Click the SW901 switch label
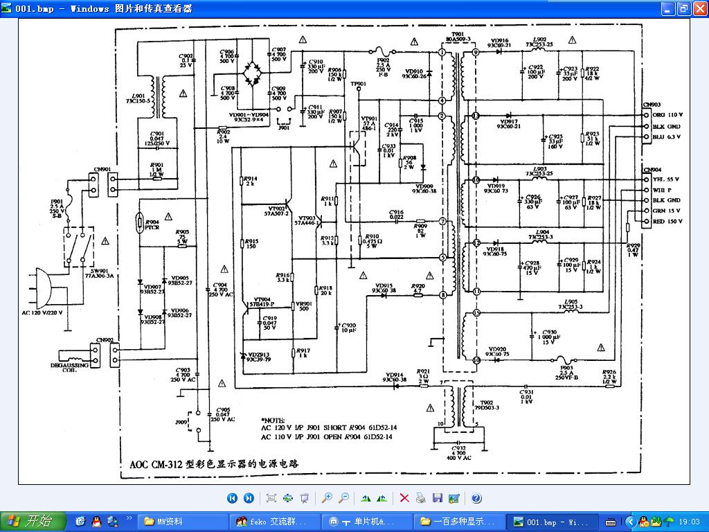Viewport: 709px width, 532px height. click(99, 271)
